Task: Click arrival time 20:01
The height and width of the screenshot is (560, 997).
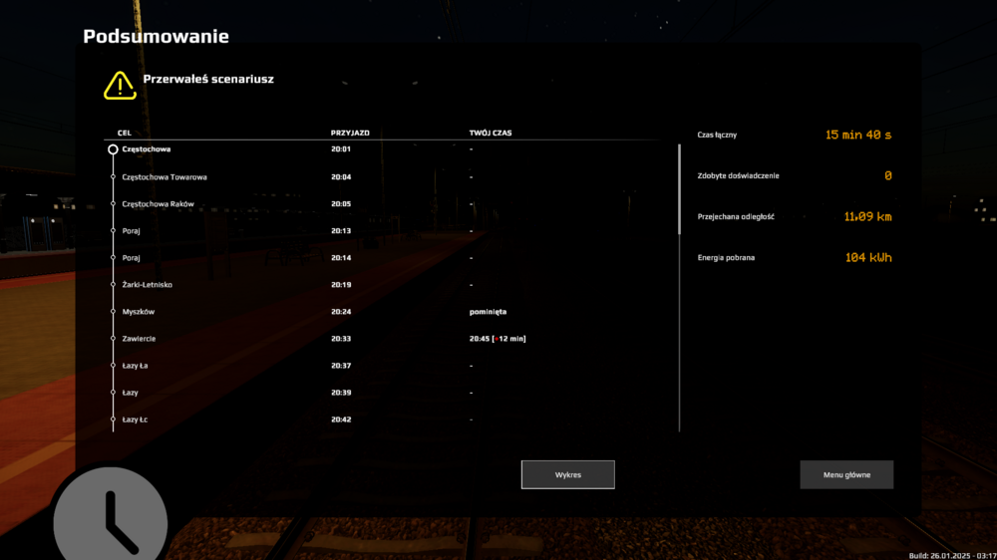Action: pyautogui.click(x=341, y=149)
